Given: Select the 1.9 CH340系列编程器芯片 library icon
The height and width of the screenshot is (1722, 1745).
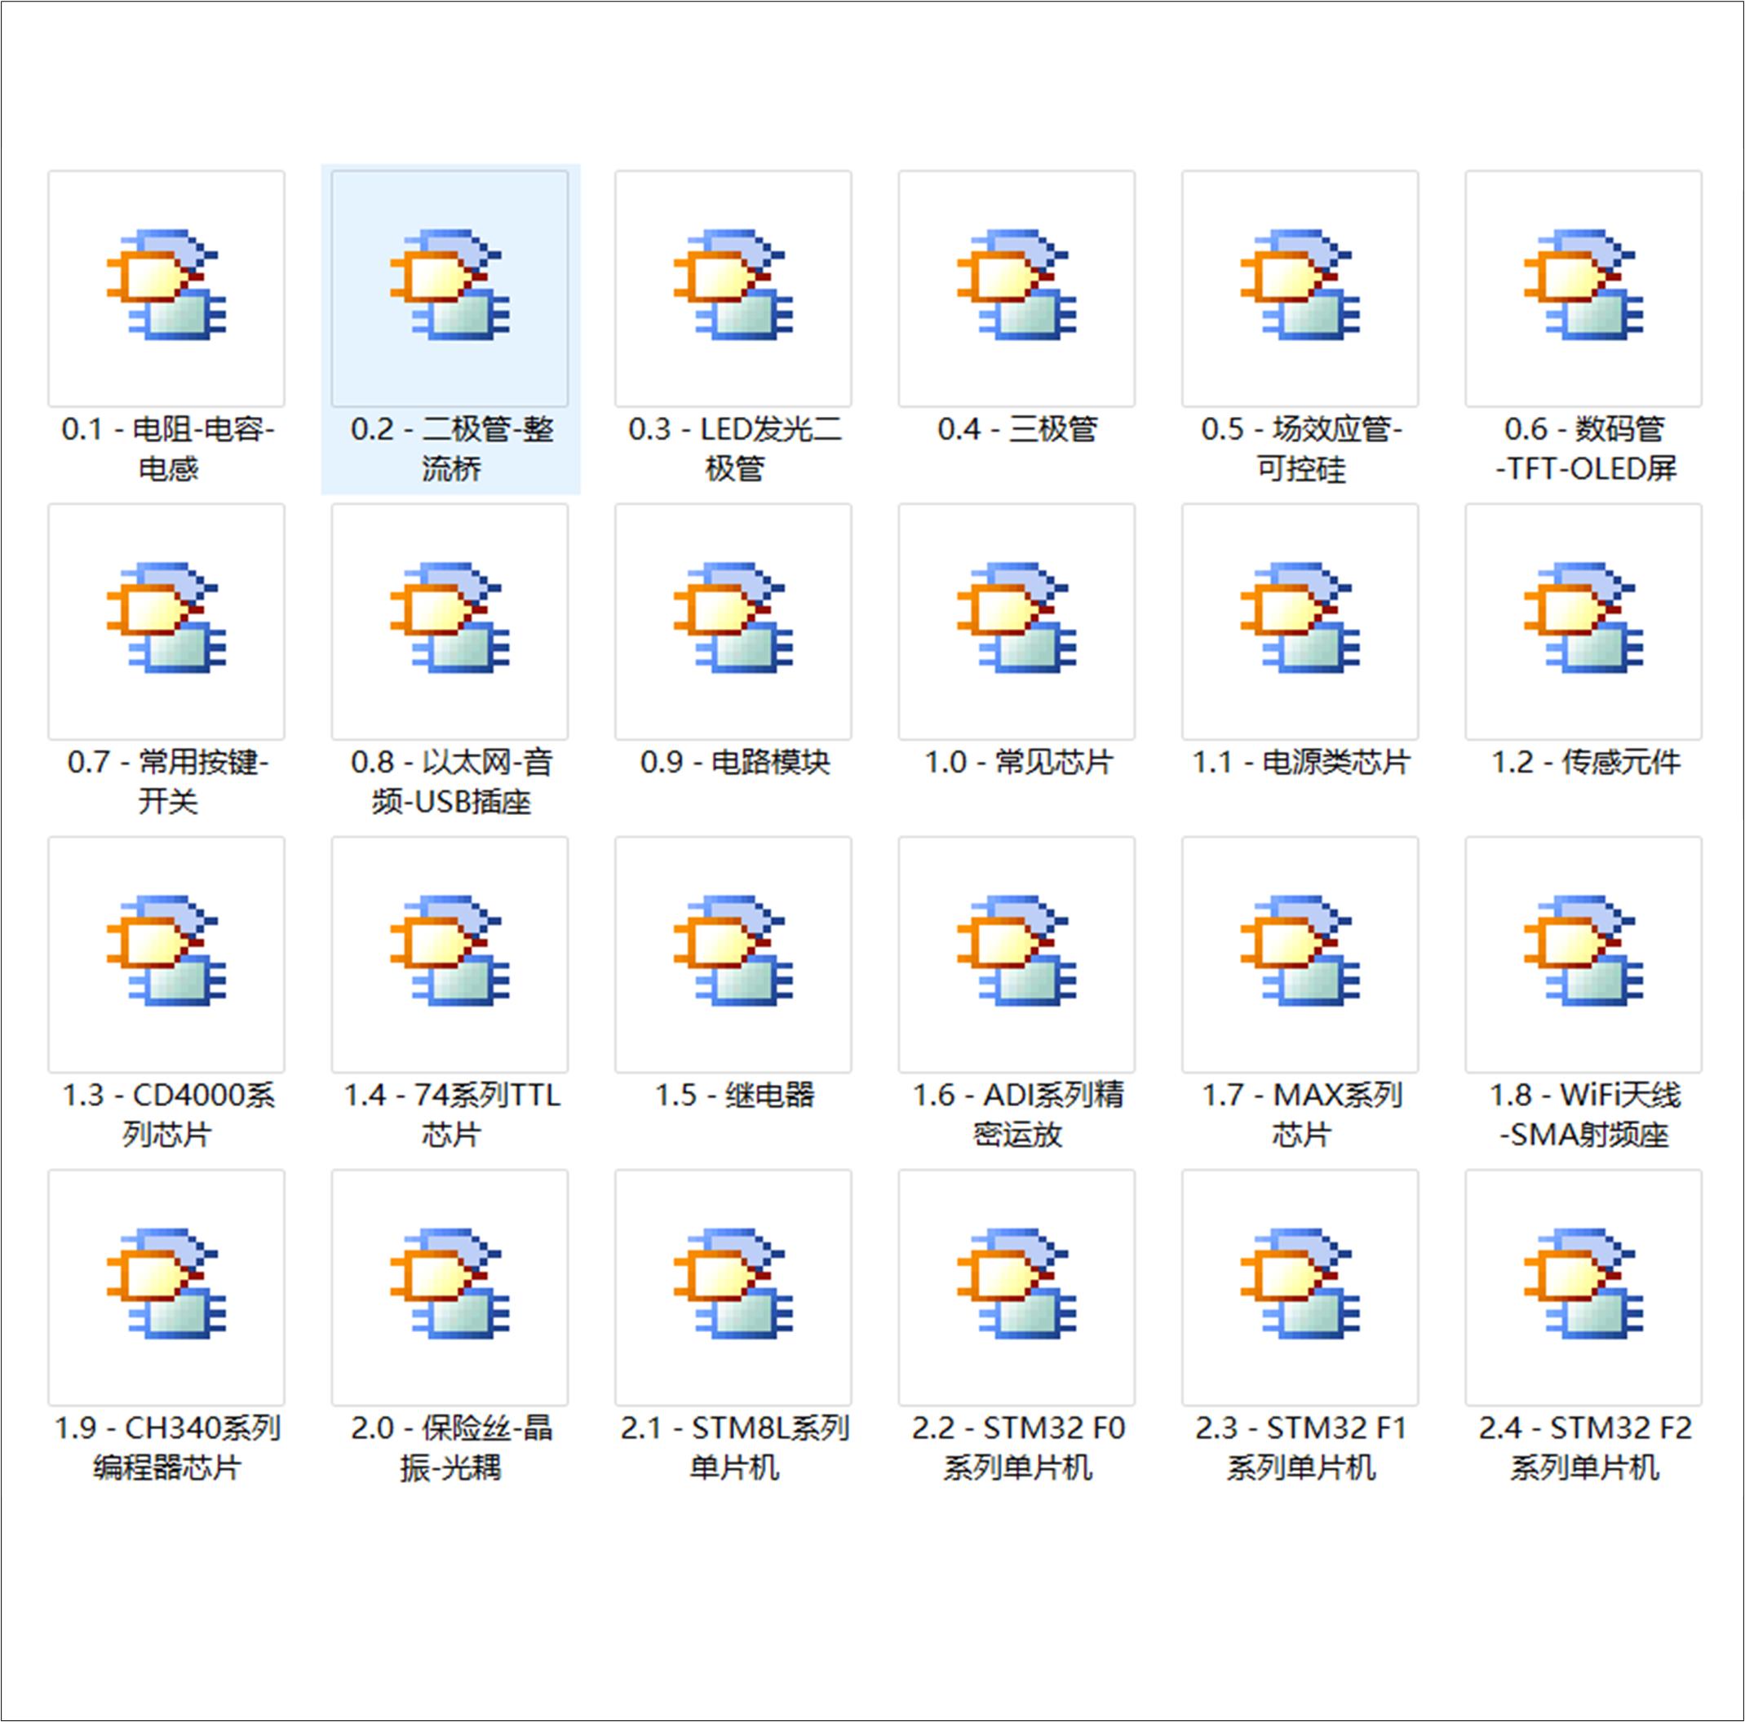Looking at the screenshot, I should (x=166, y=1288).
